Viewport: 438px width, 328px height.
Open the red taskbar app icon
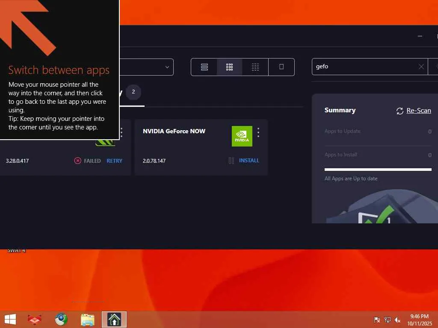coord(35,319)
